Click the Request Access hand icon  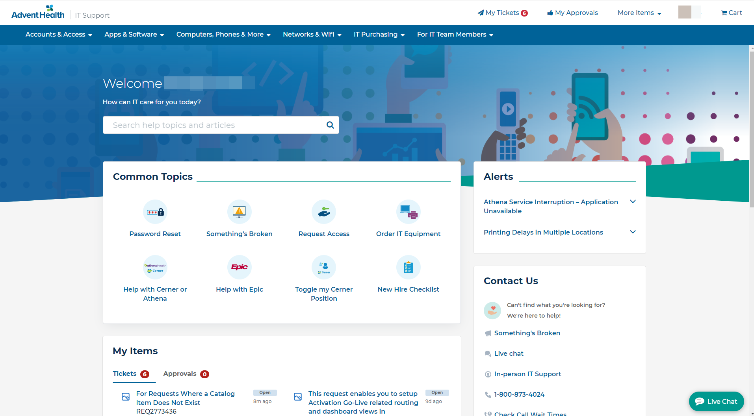[x=323, y=212]
